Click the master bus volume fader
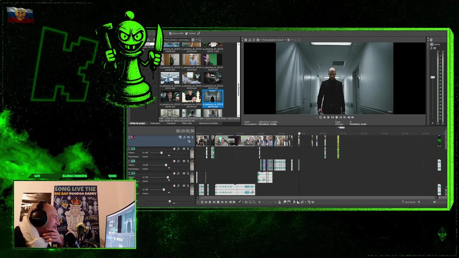The width and height of the screenshot is (459, 258). coord(433,77)
